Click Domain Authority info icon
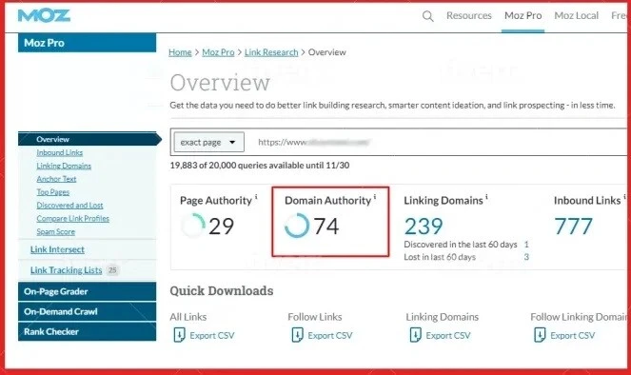The image size is (631, 375). [x=375, y=197]
